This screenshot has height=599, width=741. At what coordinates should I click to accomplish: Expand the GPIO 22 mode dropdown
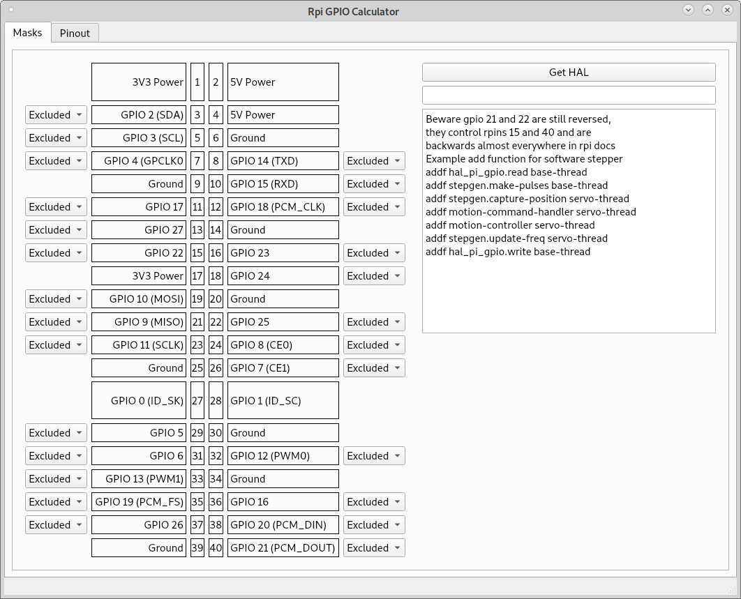(x=56, y=252)
